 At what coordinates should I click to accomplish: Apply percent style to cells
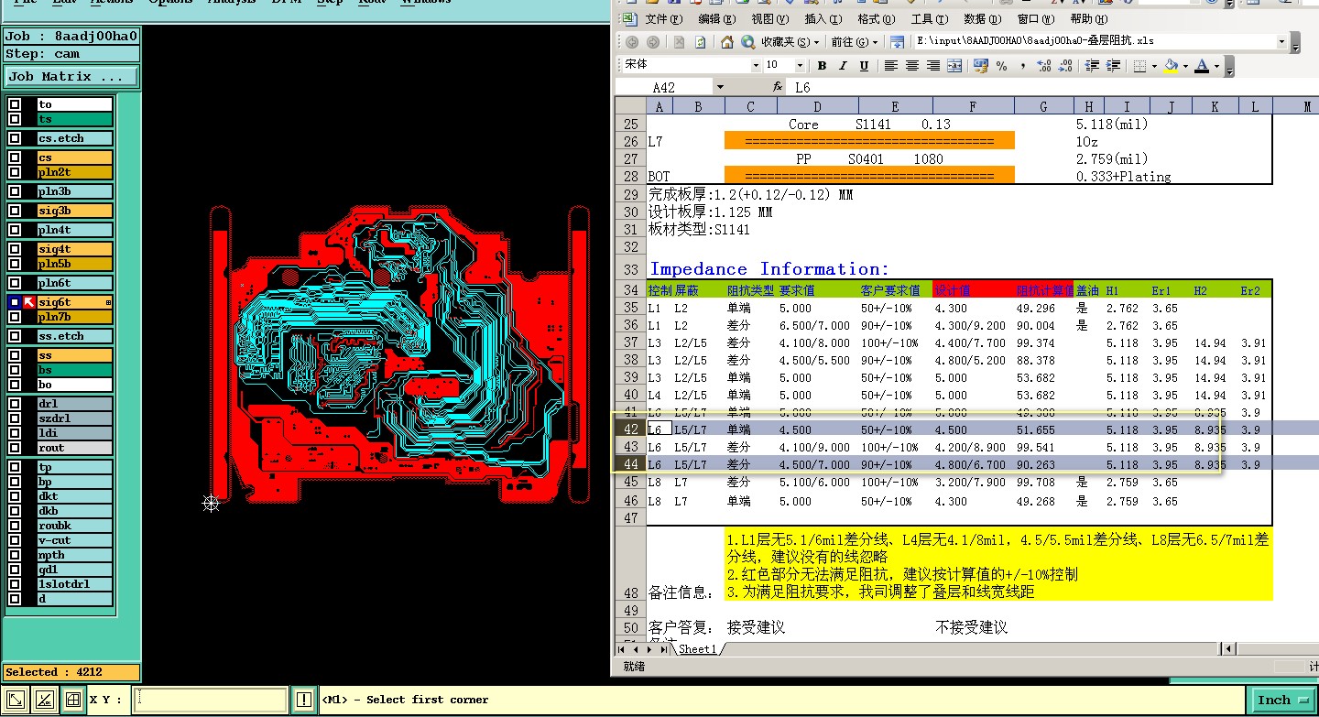(1002, 66)
